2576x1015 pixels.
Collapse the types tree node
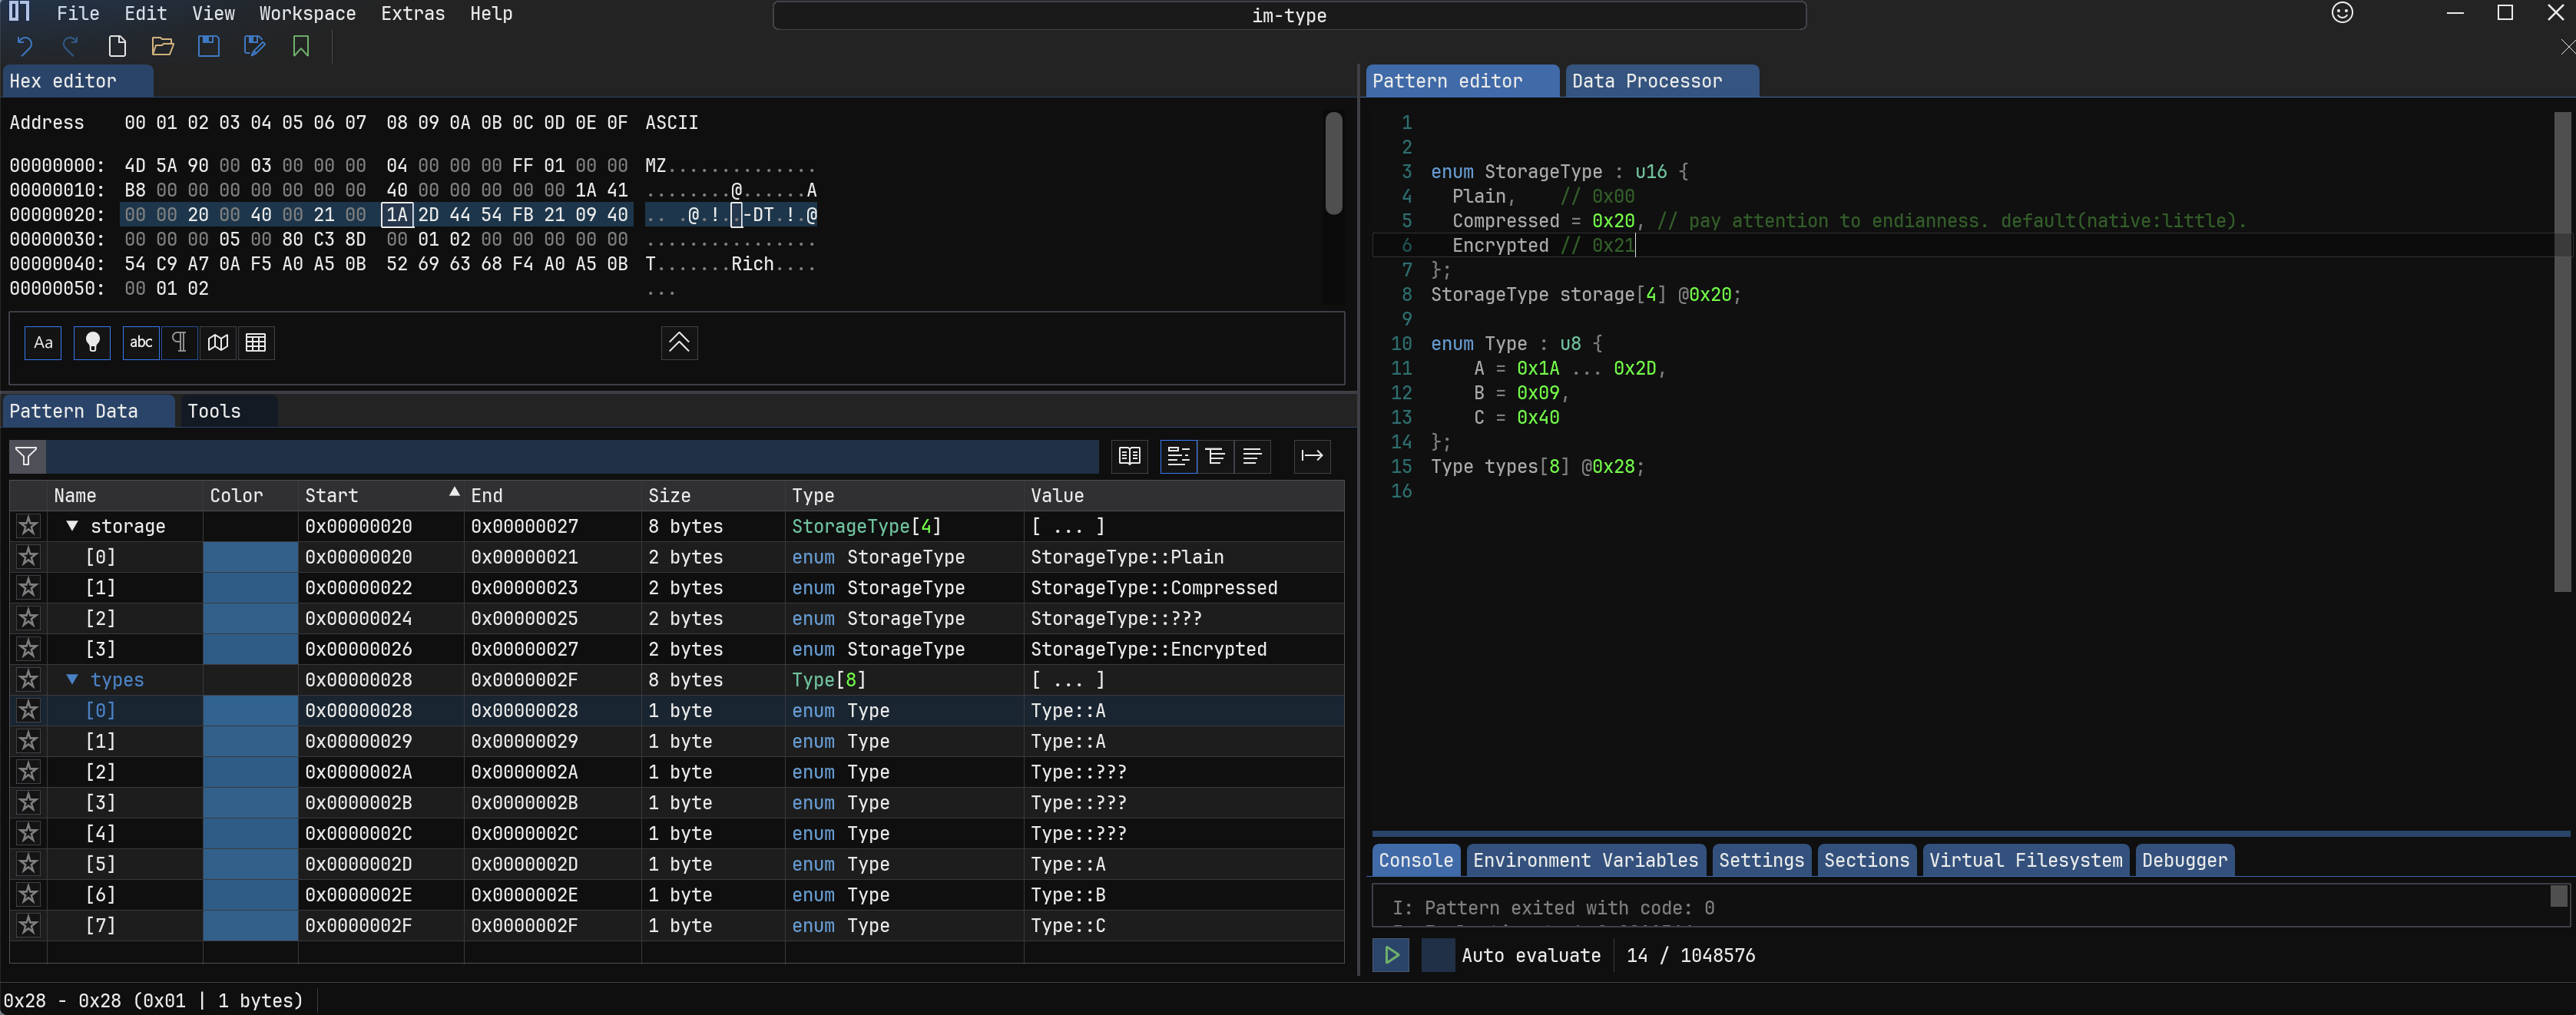click(x=72, y=679)
